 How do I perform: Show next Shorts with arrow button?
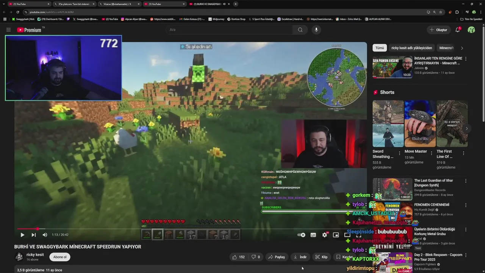click(x=466, y=129)
